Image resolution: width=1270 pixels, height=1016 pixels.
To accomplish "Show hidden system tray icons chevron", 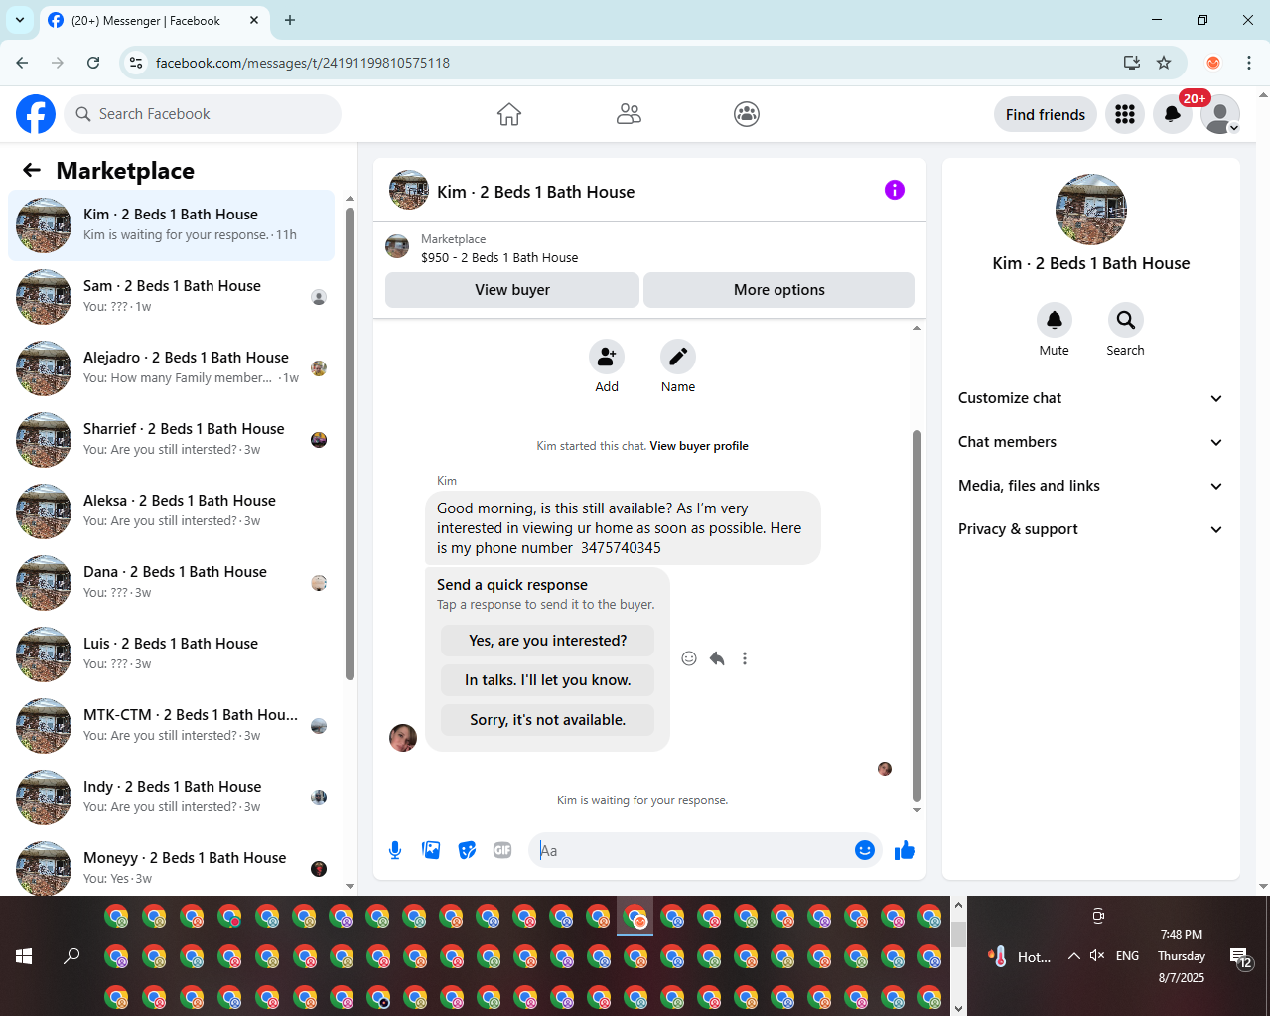I will [1074, 956].
